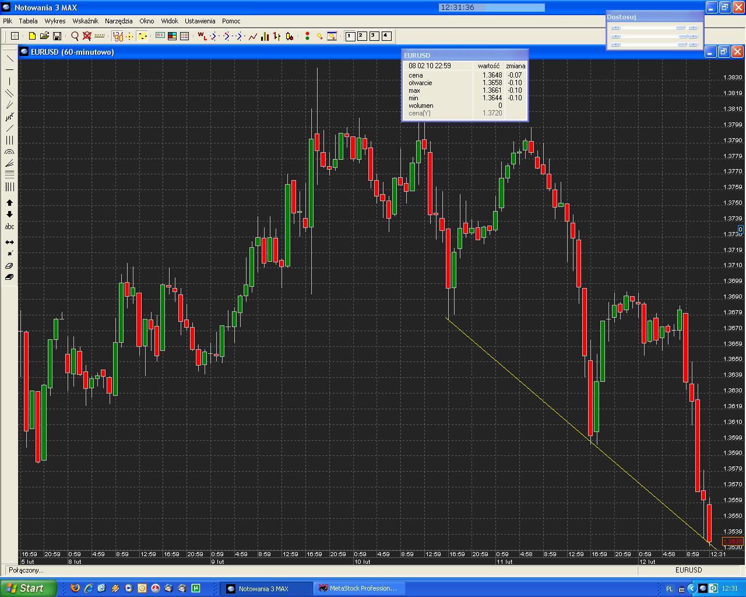The width and height of the screenshot is (746, 597).
Task: Click the Połączony status bar text
Action: point(25,570)
